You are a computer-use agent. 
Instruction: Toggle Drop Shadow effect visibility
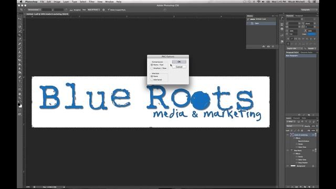coord(297,163)
